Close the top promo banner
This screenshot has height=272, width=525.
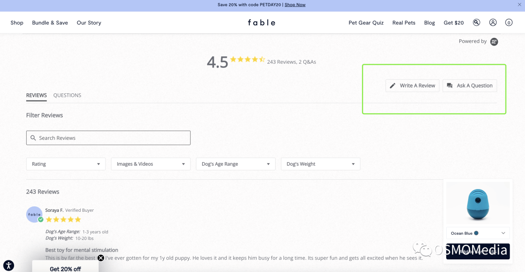pyautogui.click(x=519, y=5)
